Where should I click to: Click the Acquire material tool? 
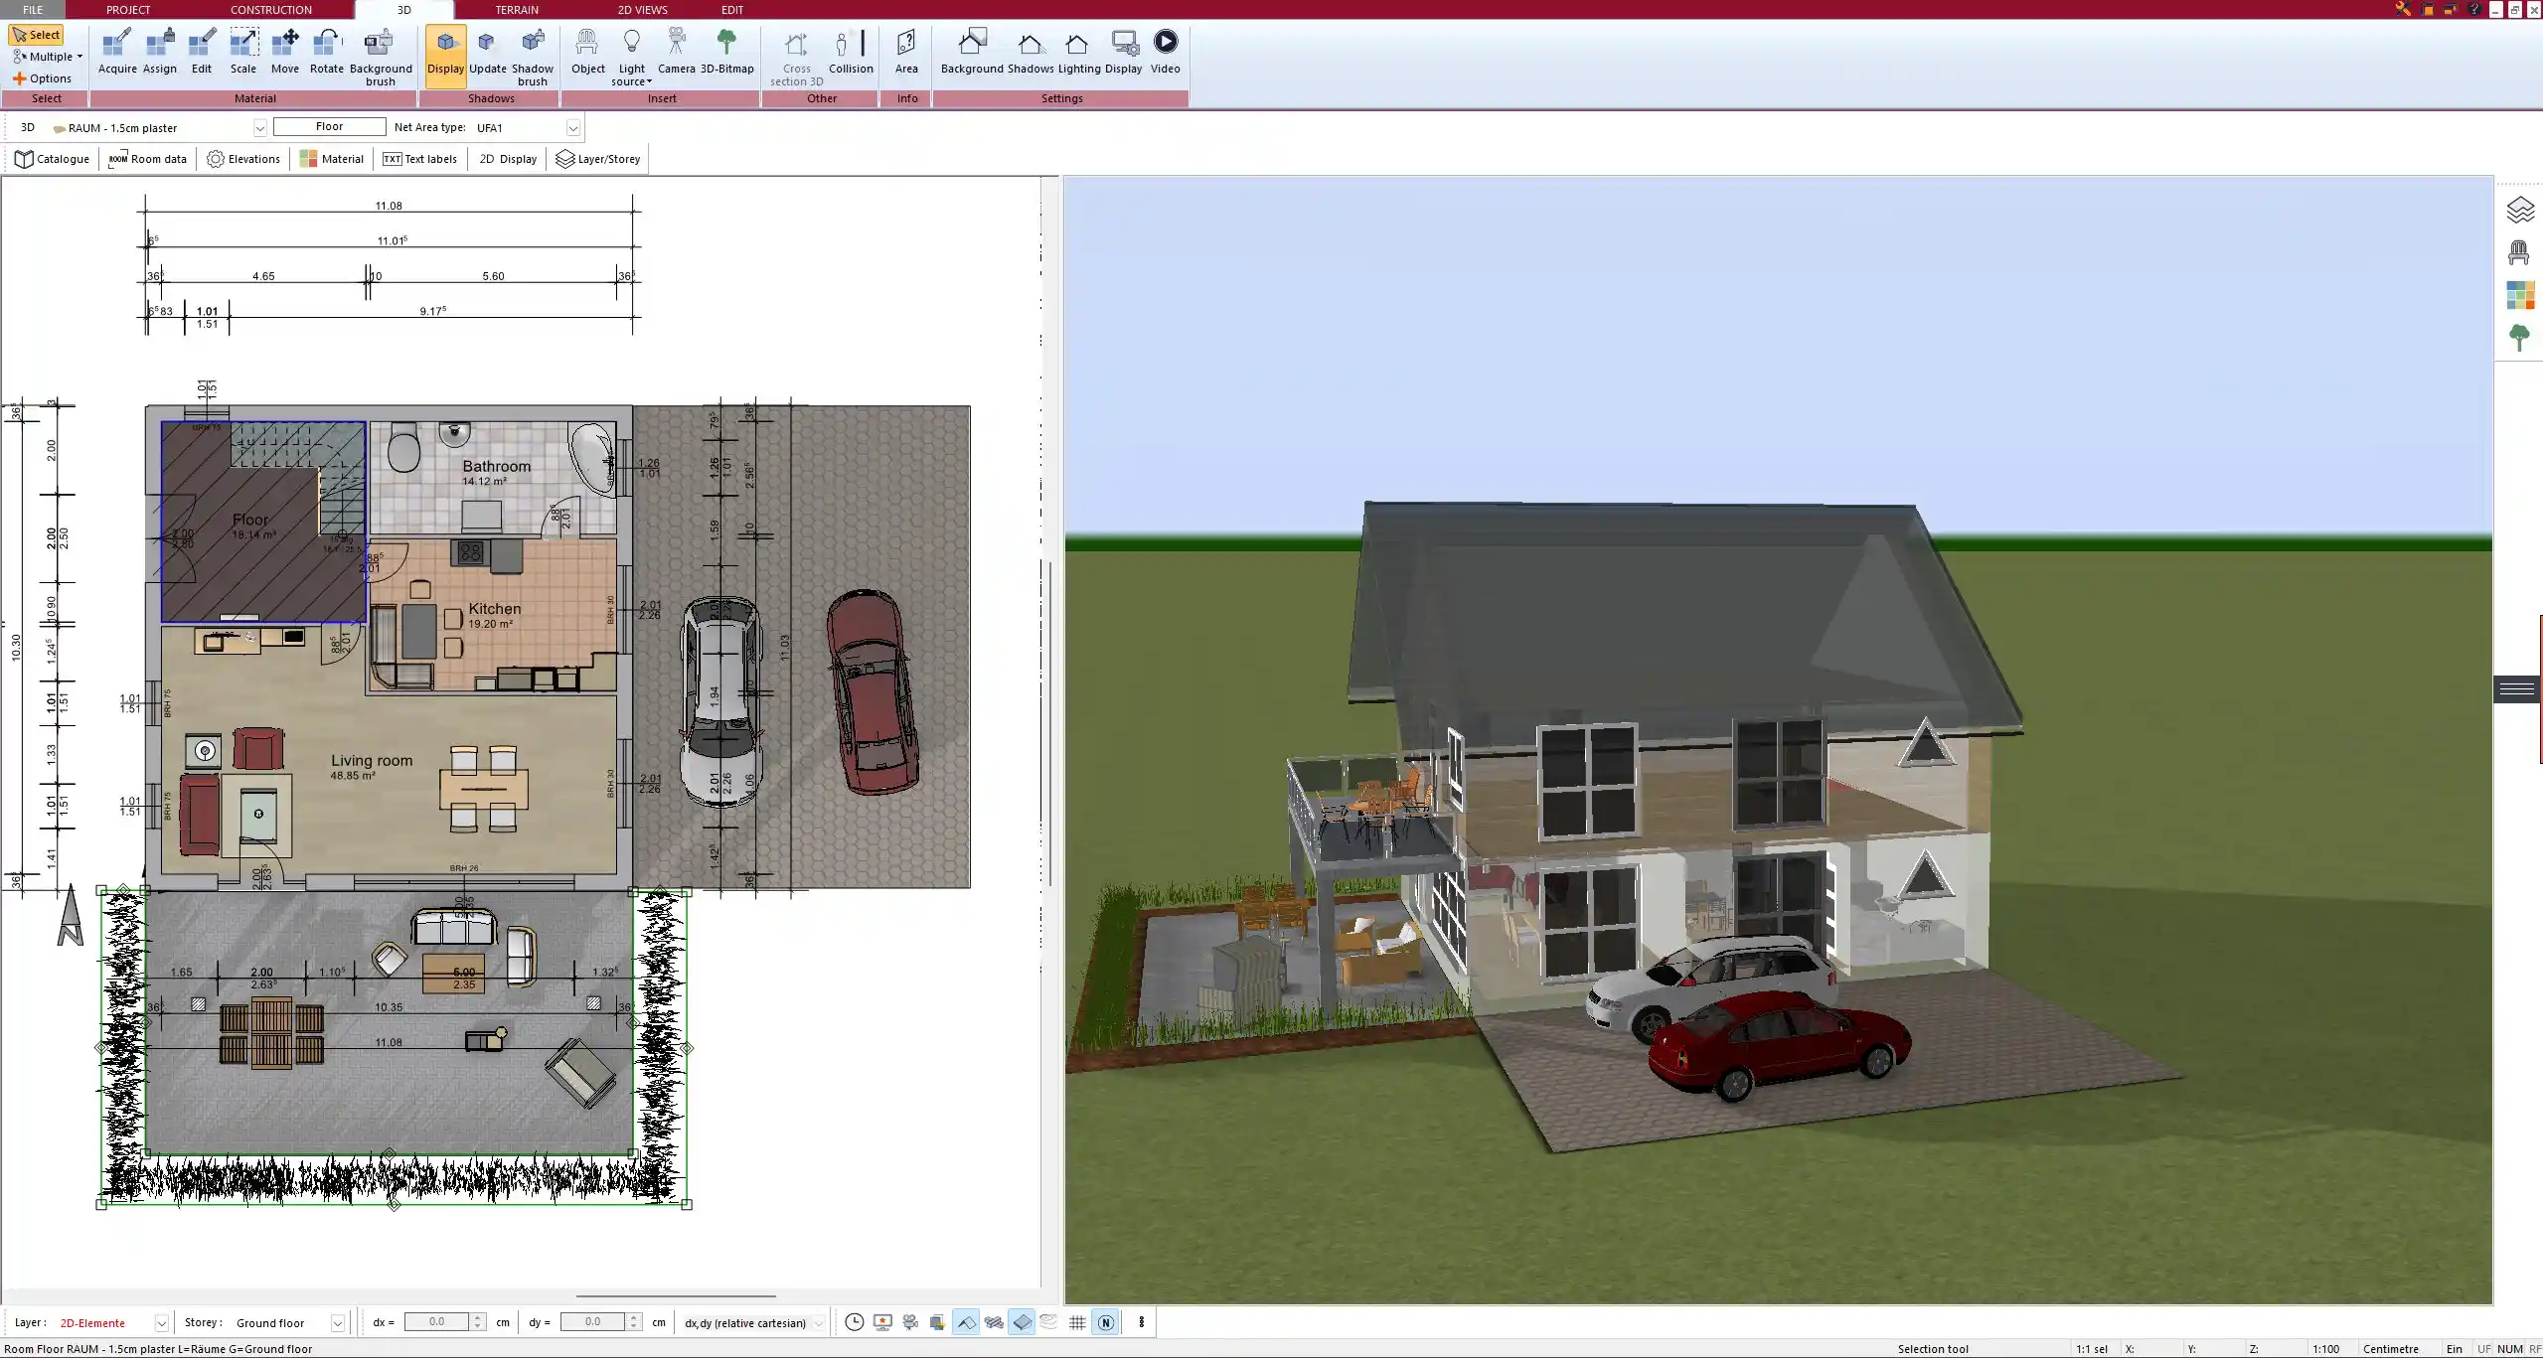click(117, 52)
